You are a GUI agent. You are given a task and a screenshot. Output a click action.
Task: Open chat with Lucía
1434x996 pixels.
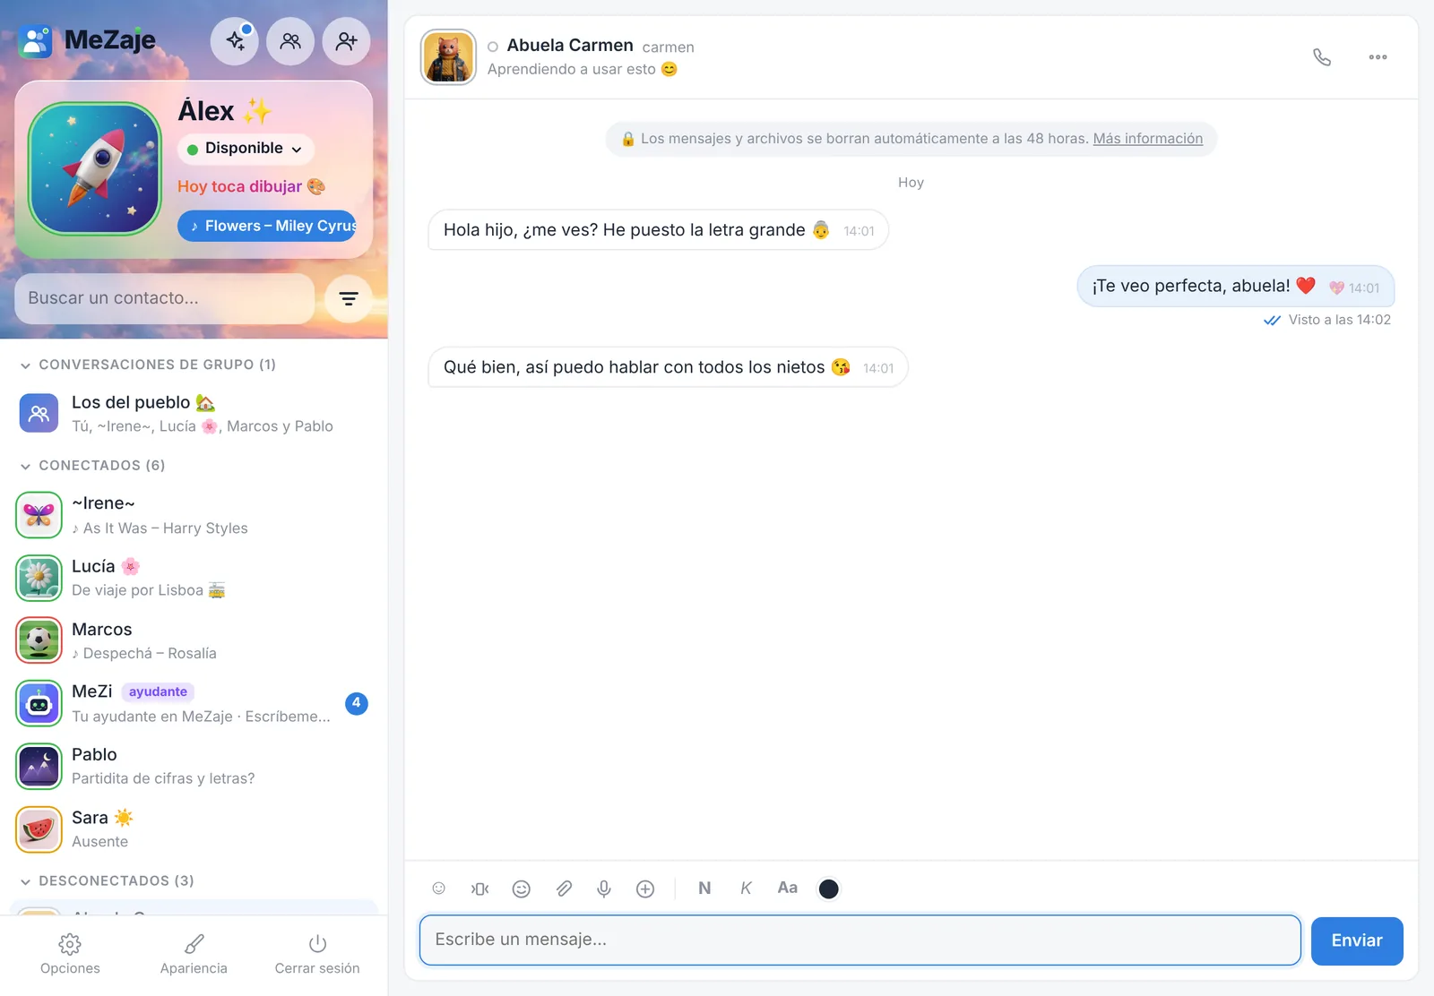pyautogui.click(x=194, y=578)
